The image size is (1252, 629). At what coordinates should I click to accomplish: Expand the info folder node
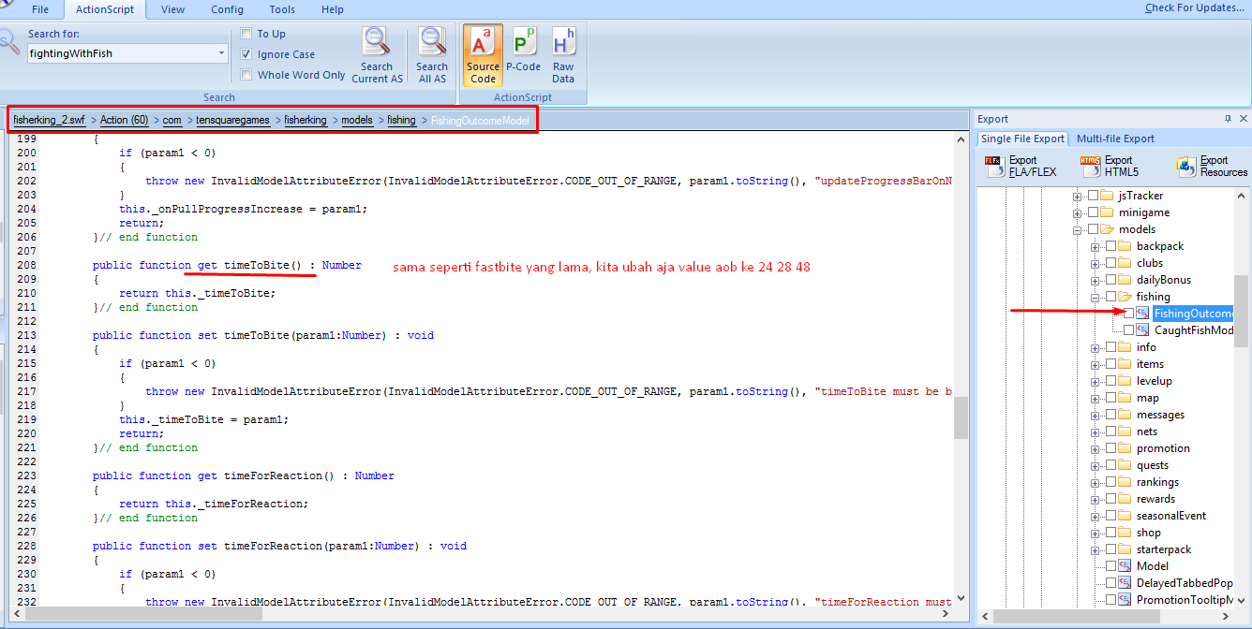point(1095,347)
